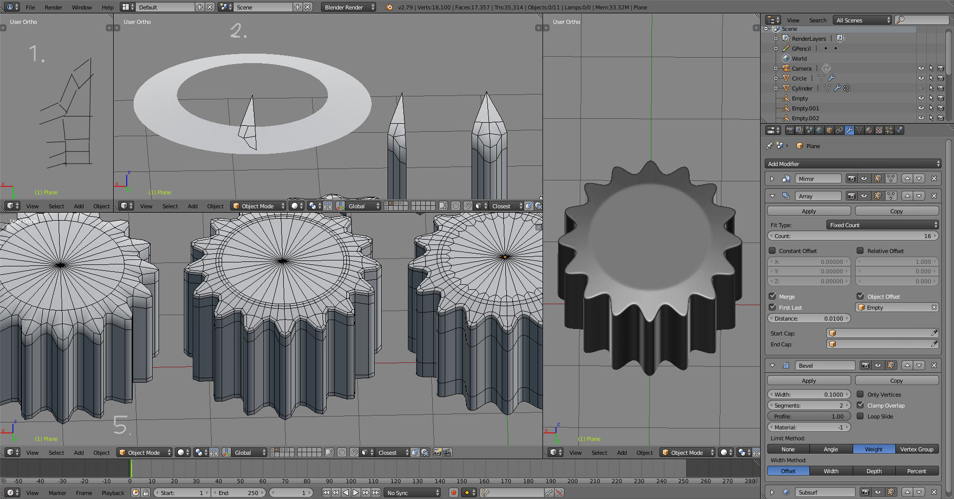Move the Array modifier up
954x499 pixels.
(x=907, y=196)
